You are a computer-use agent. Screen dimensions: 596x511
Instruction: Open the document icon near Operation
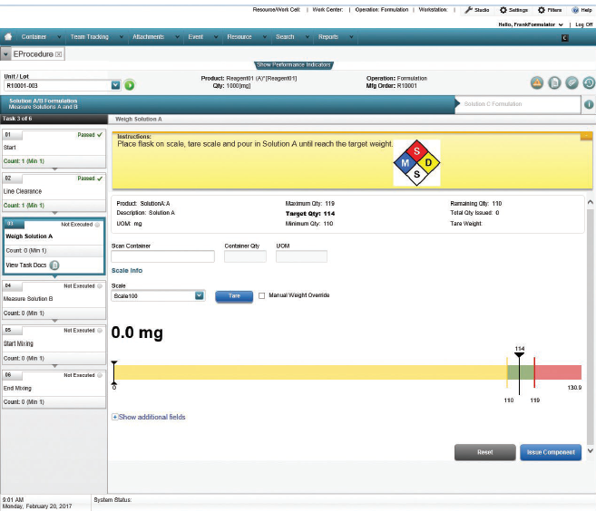coord(554,82)
